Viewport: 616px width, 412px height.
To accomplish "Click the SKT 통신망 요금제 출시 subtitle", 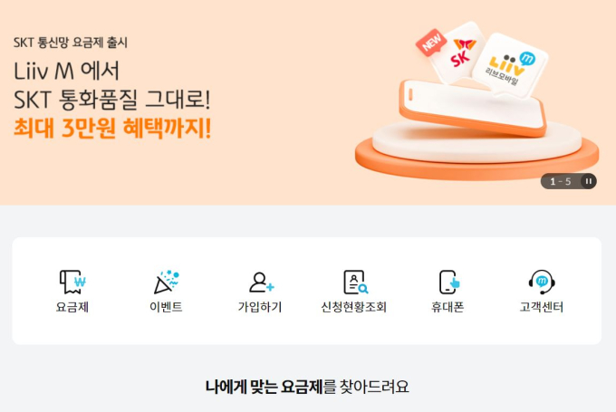I will [71, 43].
